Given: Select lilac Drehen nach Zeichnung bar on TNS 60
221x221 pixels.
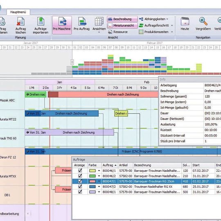Looking at the screenshot, I should click(x=69, y=133).
